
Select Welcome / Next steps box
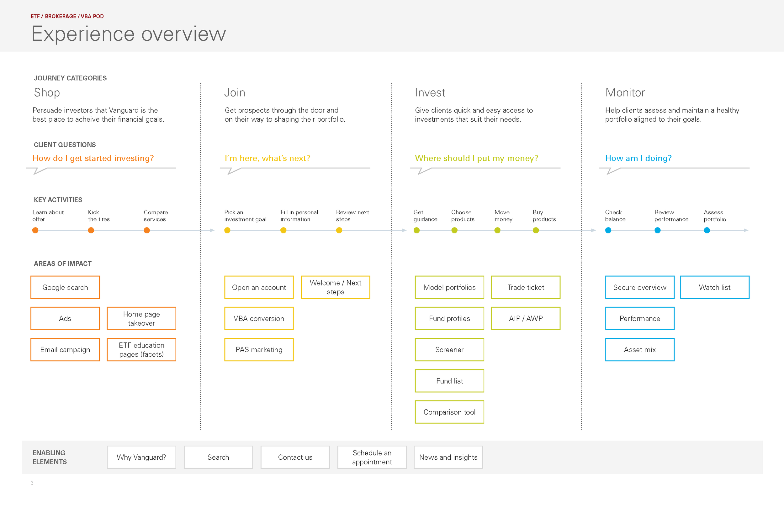(x=335, y=287)
